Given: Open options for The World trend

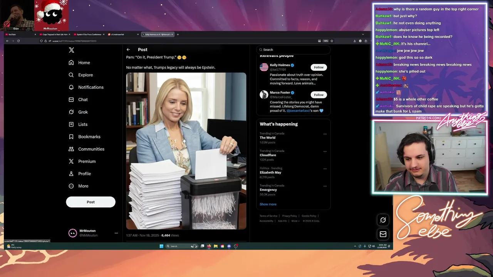Looking at the screenshot, I should coord(325,134).
